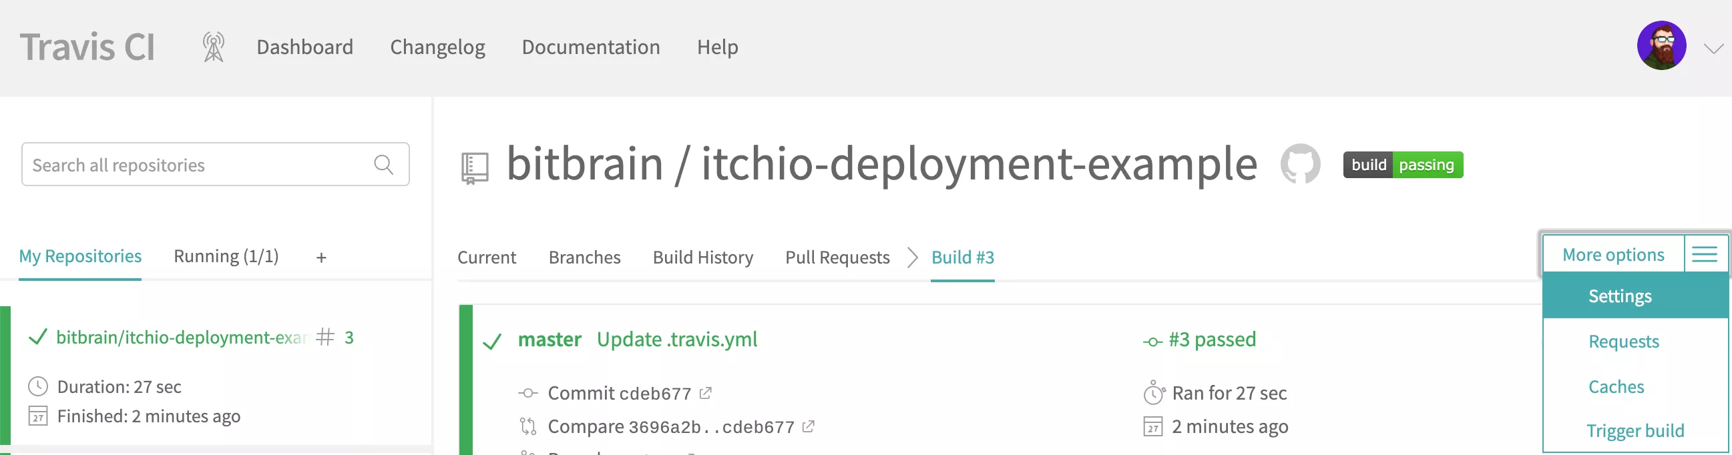Click the stopwatch icon by Ran for

pyautogui.click(x=1153, y=392)
